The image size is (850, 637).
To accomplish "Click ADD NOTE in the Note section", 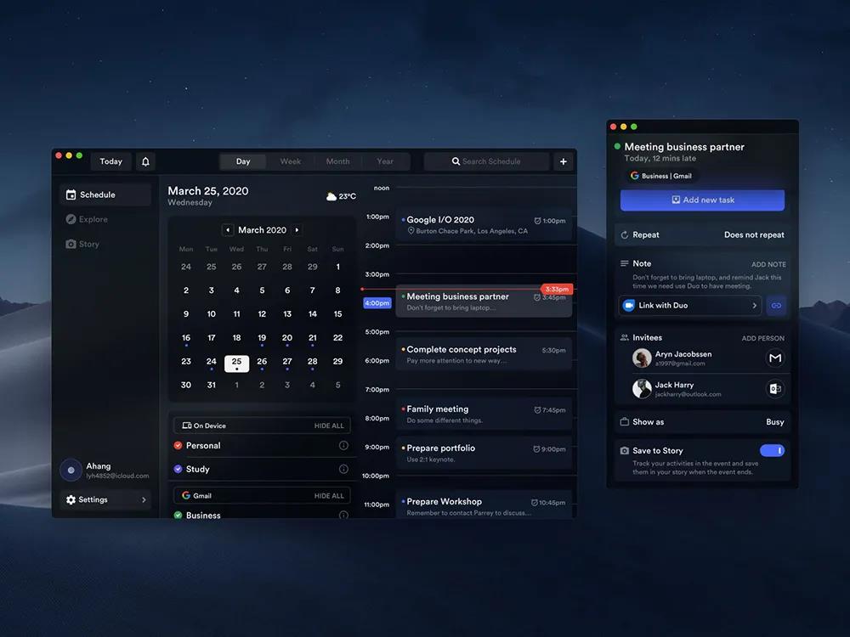I will pyautogui.click(x=768, y=264).
